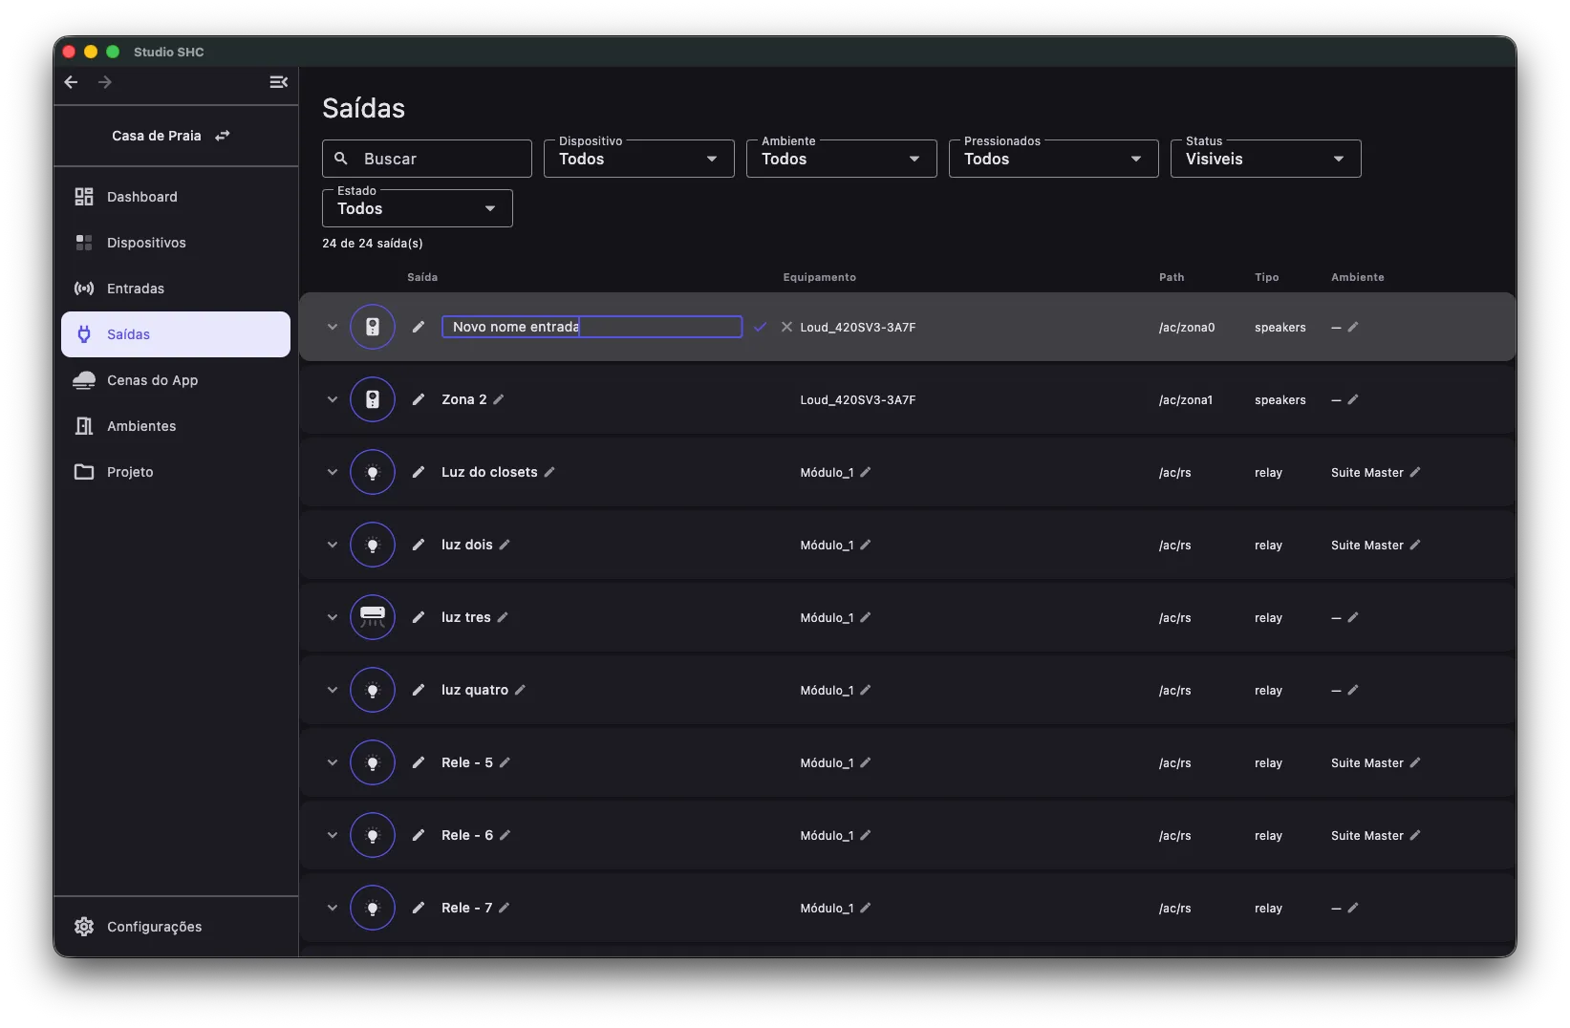Open the Status Visíveis dropdown
1570x1028 pixels.
tap(1265, 159)
